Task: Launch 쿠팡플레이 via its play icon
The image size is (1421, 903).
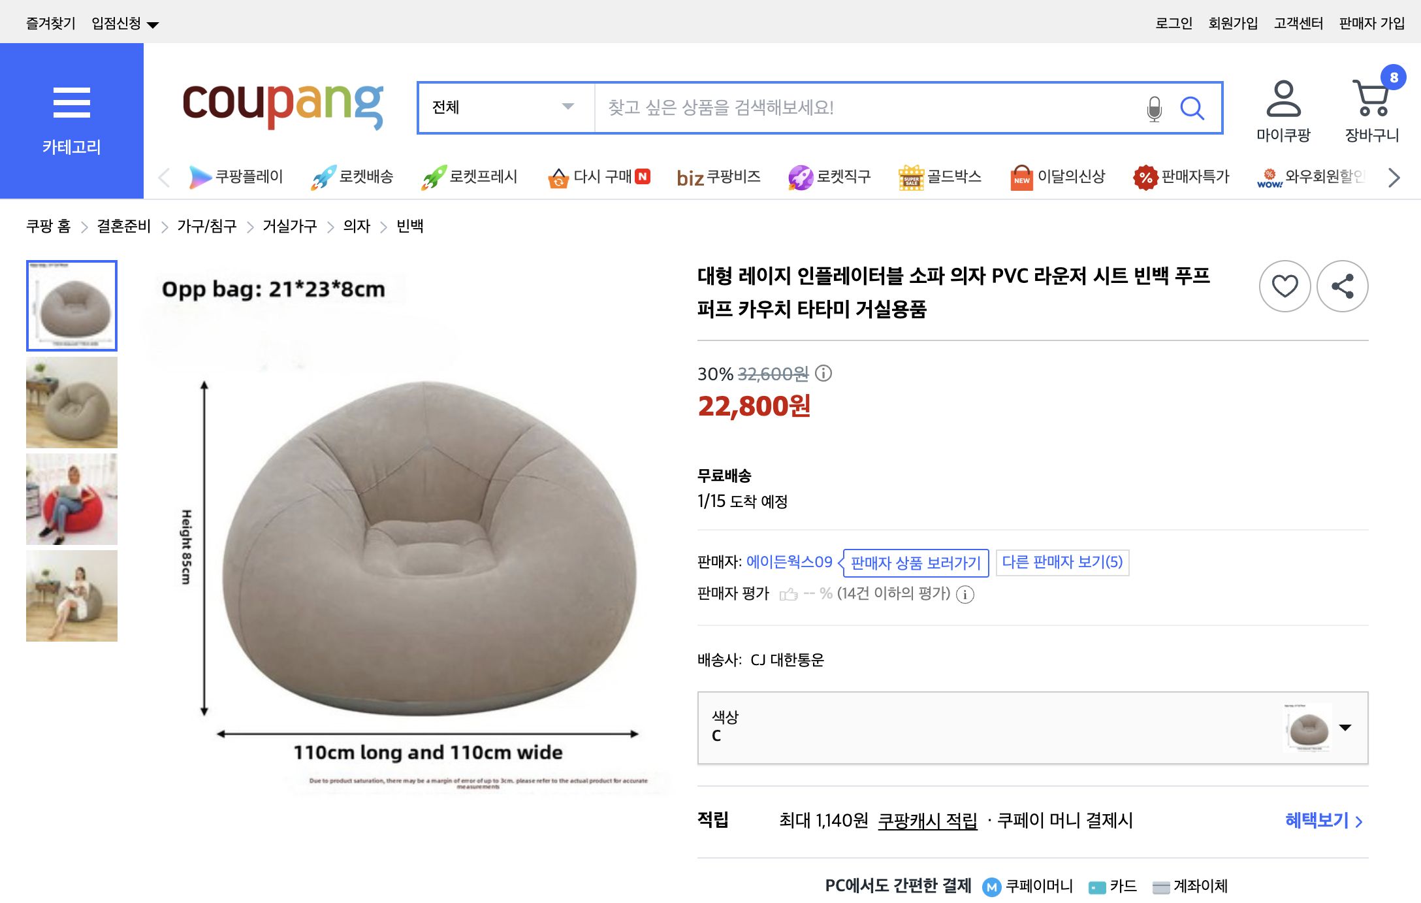Action: click(199, 176)
